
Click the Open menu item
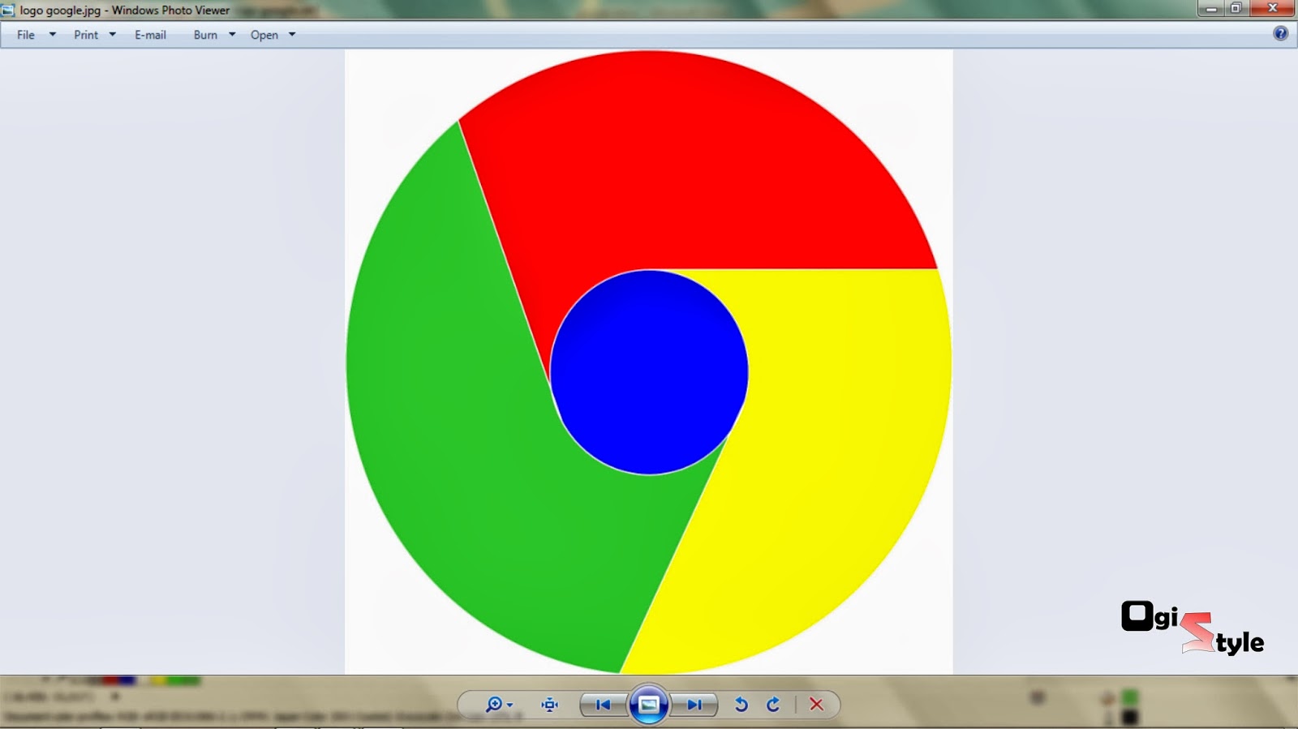(264, 35)
